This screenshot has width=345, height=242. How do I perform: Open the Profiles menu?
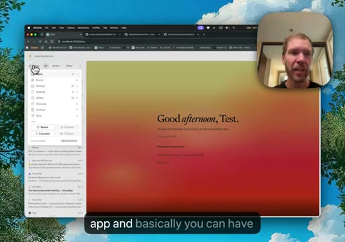96,28
